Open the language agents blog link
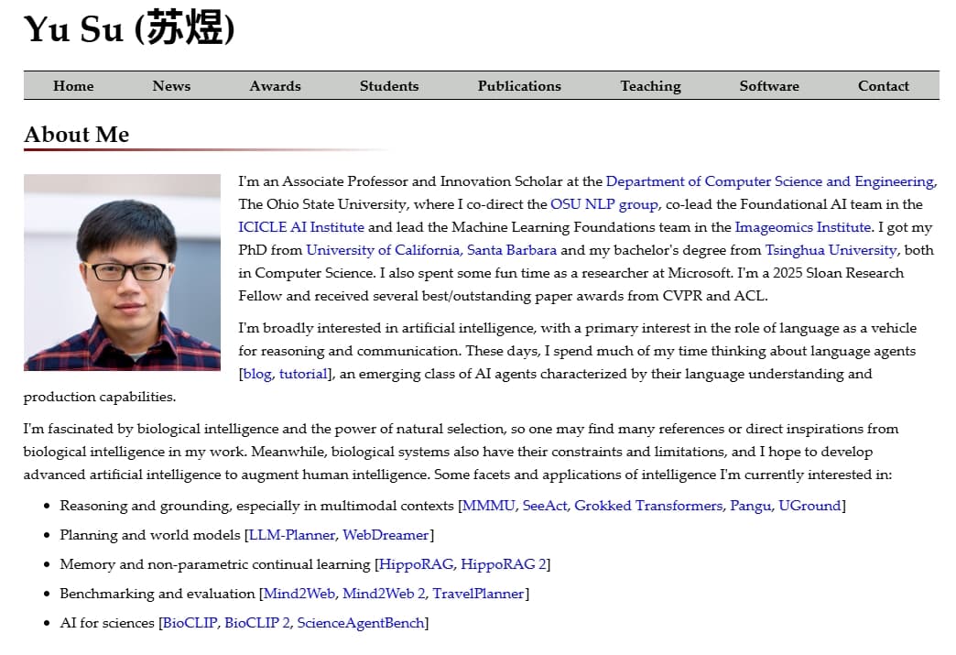The width and height of the screenshot is (956, 655). pyautogui.click(x=257, y=374)
